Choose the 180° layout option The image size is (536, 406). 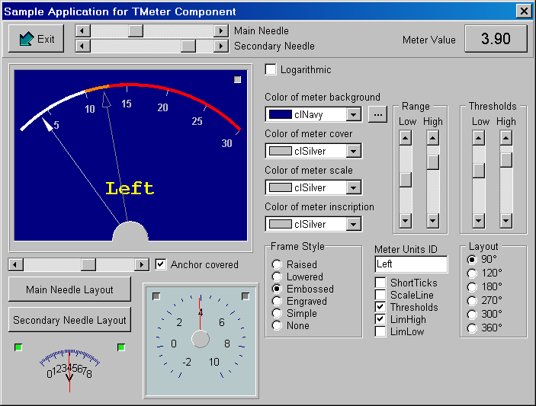point(473,287)
